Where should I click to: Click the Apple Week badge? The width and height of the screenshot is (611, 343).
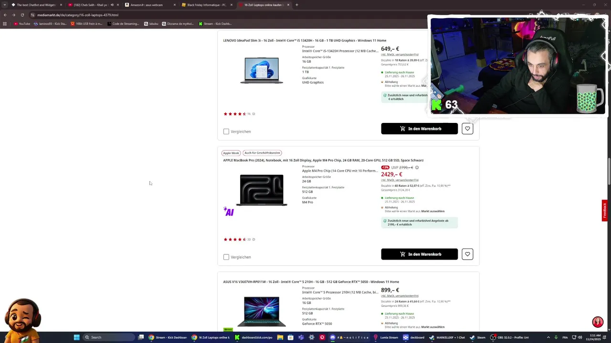tap(231, 153)
